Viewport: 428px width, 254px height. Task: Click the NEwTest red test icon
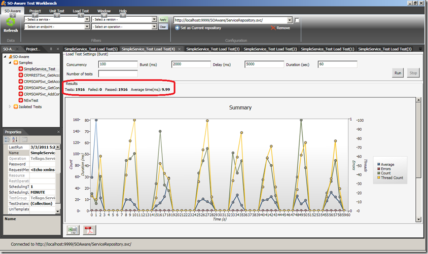tap(21, 100)
